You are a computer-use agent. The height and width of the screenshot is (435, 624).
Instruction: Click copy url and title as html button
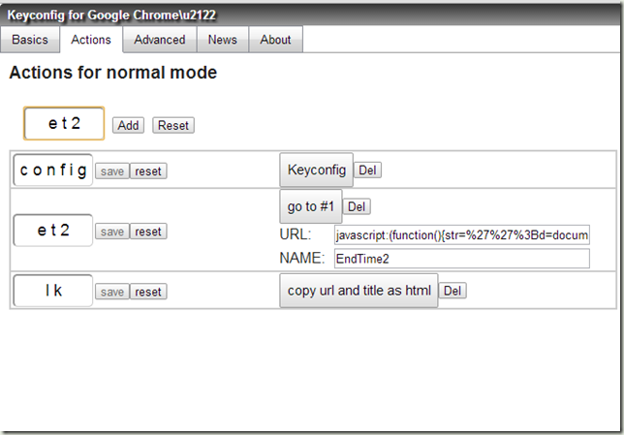pyautogui.click(x=359, y=291)
